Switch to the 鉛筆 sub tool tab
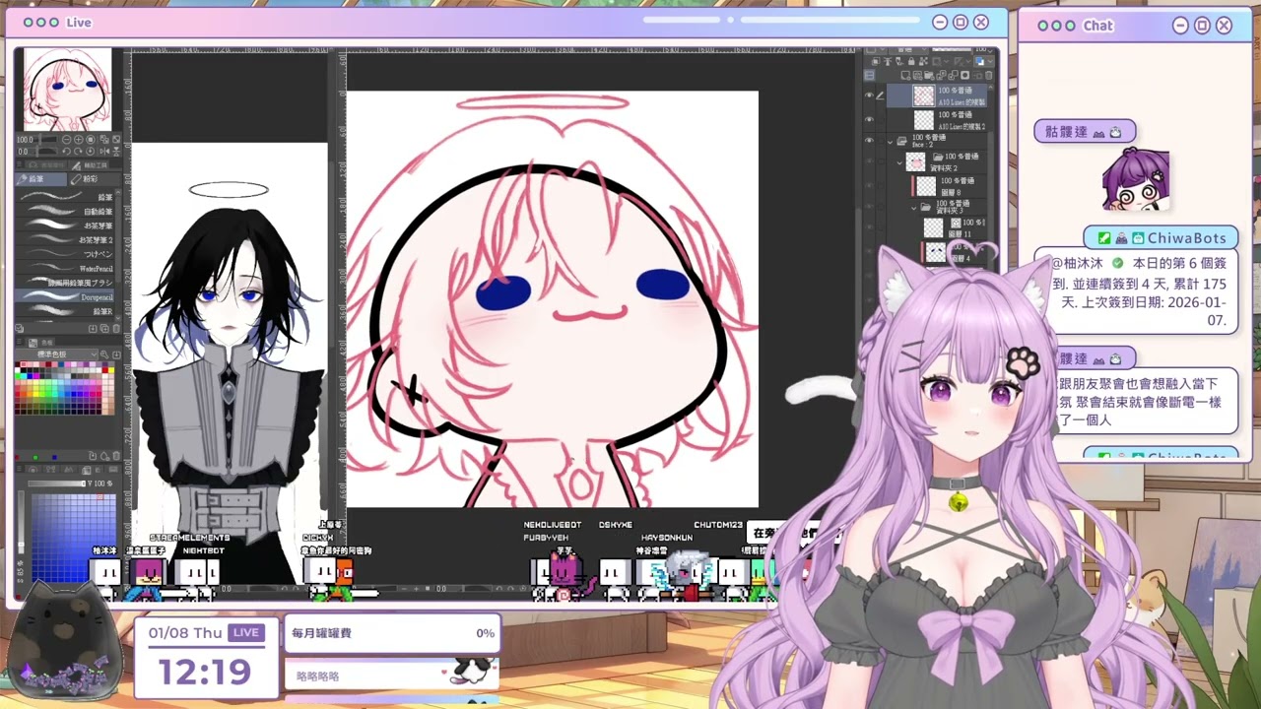The height and width of the screenshot is (709, 1261). point(41,178)
